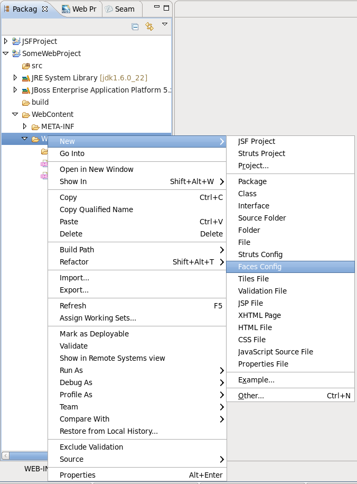357x484 pixels.
Task: Click the src source folder icon
Action: pyautogui.click(x=26, y=66)
